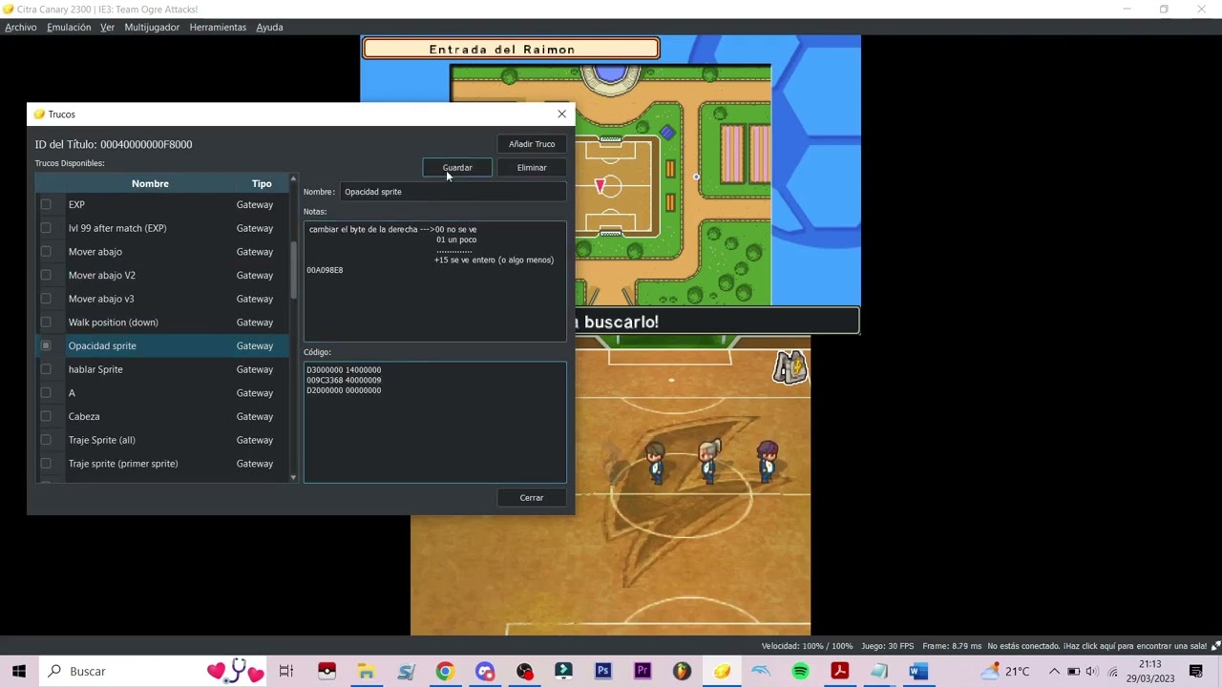Image resolution: width=1222 pixels, height=687 pixels.
Task: Click the cheat list scroll-down arrow
Action: click(293, 478)
